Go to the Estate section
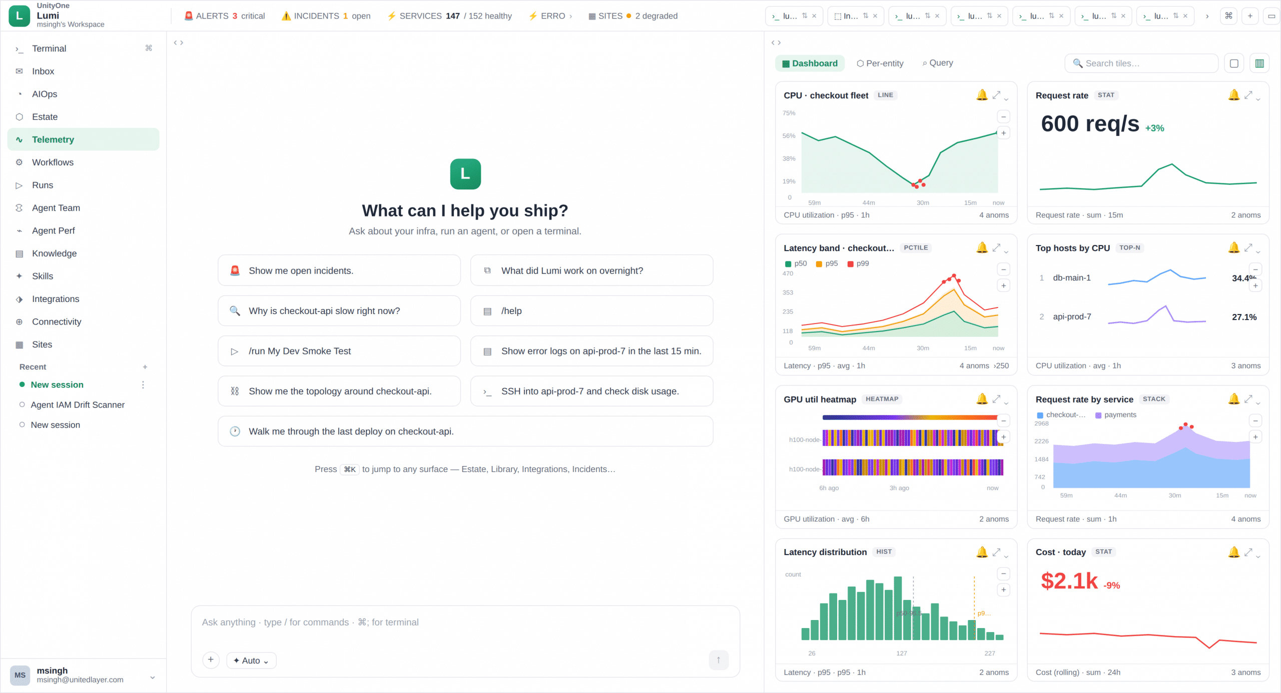The height and width of the screenshot is (693, 1281). tap(83, 117)
